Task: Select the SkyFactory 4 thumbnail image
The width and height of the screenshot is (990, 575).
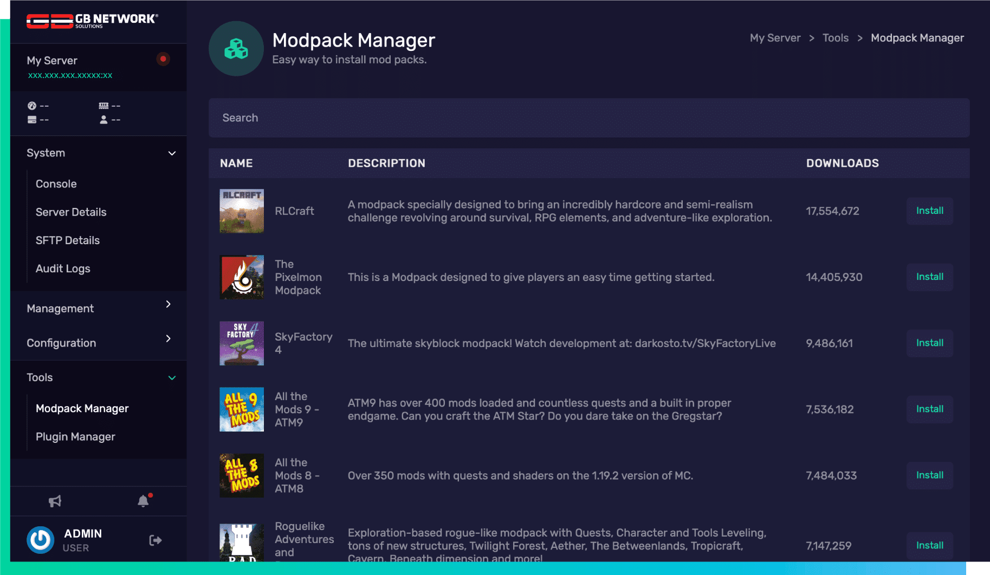Action: (x=242, y=343)
